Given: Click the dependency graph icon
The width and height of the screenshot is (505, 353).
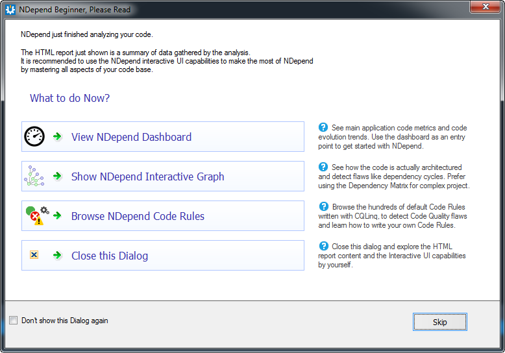Looking at the screenshot, I should pos(34,176).
